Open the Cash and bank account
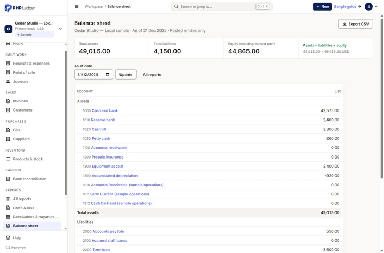Viewport: 384px width, 253px height. pos(105,110)
